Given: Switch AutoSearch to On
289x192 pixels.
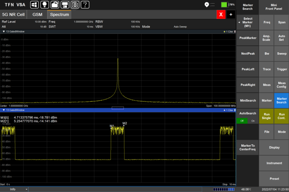Looking at the screenshot, I should [253, 121].
